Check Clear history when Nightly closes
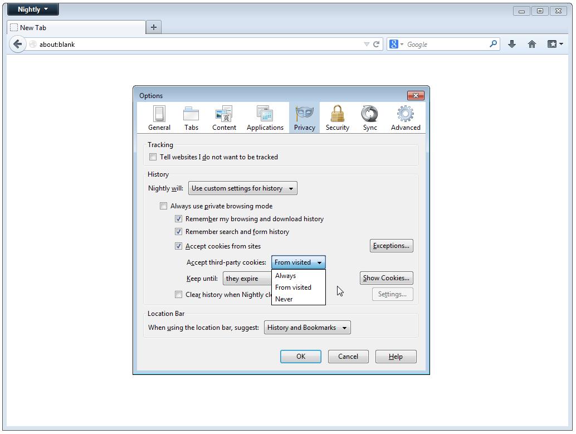The height and width of the screenshot is (434, 576). pyautogui.click(x=178, y=295)
